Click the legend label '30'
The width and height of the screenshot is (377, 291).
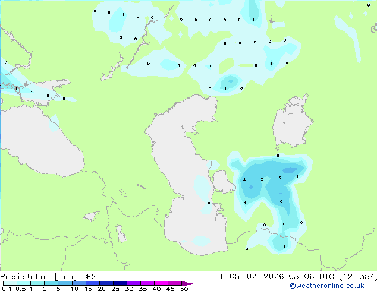point(129,289)
